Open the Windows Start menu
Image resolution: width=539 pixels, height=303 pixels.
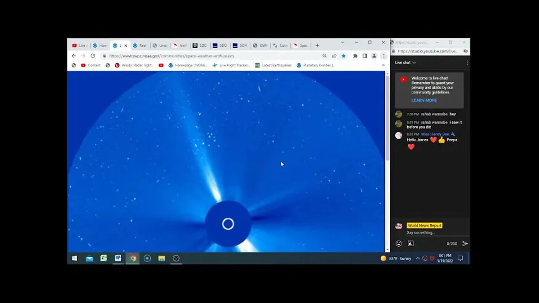click(75, 258)
